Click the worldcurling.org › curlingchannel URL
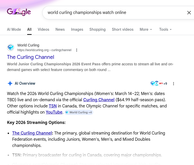 (44, 50)
